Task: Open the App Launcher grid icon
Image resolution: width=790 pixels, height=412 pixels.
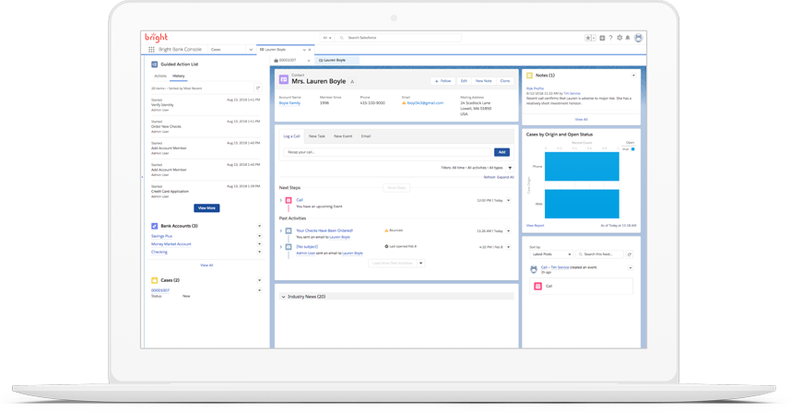Action: tap(151, 50)
